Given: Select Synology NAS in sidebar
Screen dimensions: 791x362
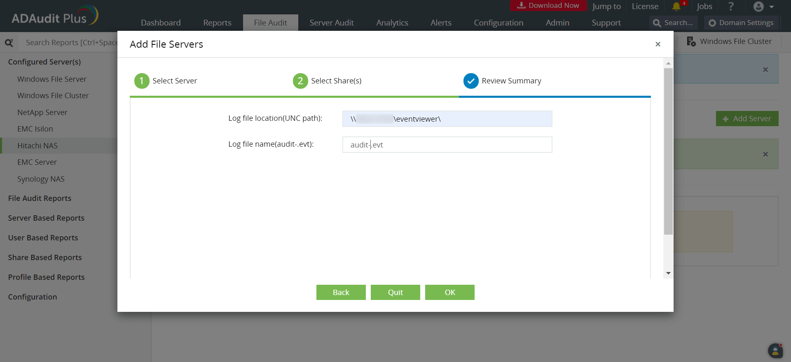Looking at the screenshot, I should [41, 179].
